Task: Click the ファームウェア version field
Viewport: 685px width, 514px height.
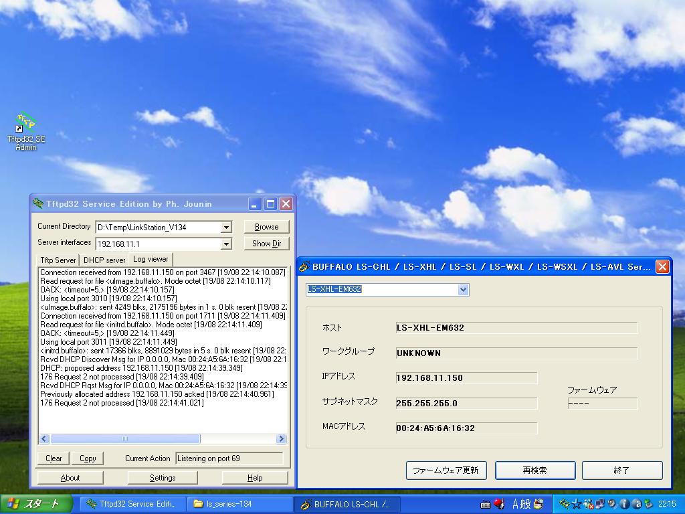Action: click(x=603, y=404)
